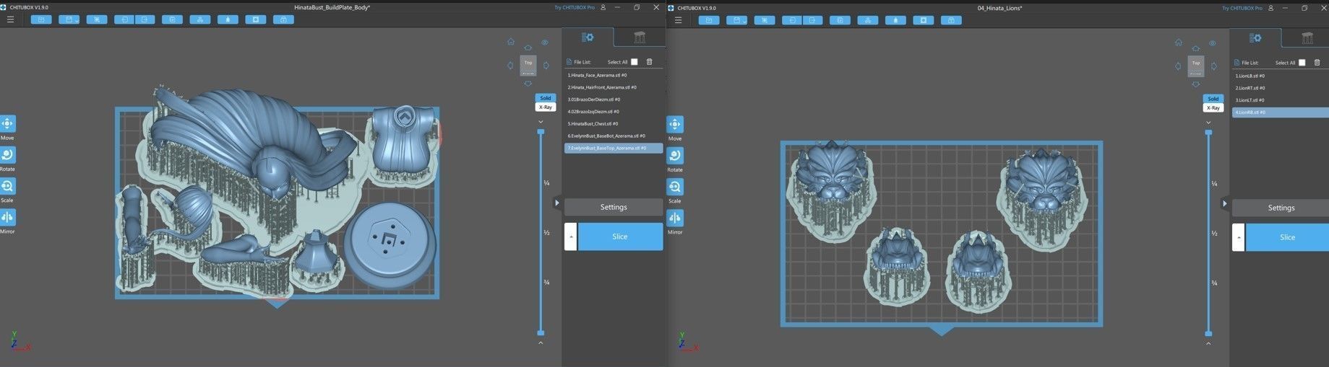
Task: Switch to X-Ray view in Lions window
Action: (x=1213, y=107)
